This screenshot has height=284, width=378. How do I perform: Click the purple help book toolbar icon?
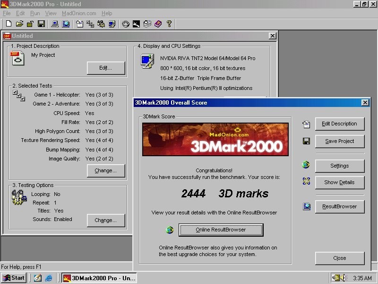[x=158, y=24]
